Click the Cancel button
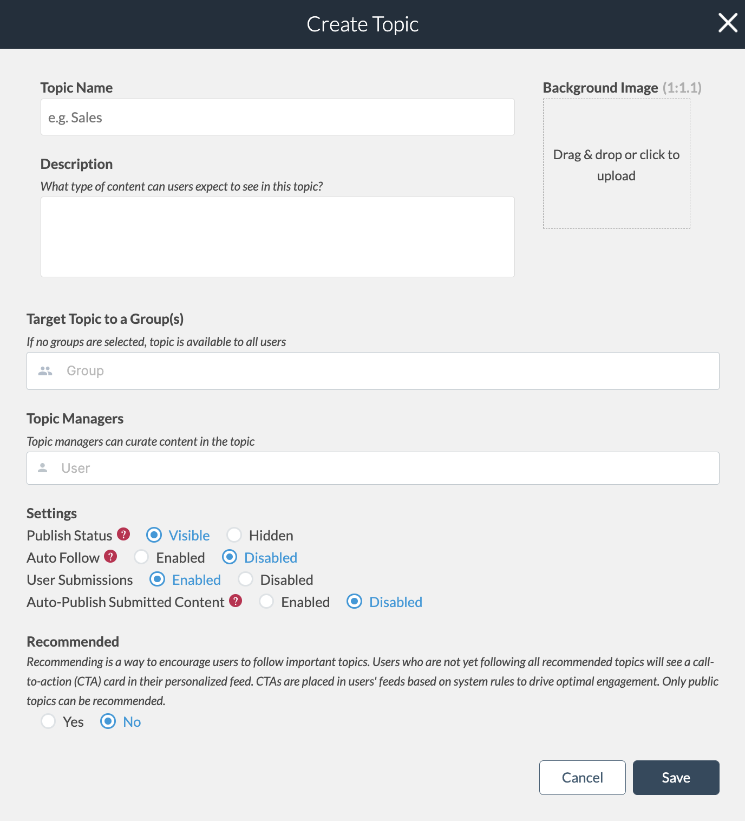This screenshot has height=821, width=745. (x=582, y=778)
